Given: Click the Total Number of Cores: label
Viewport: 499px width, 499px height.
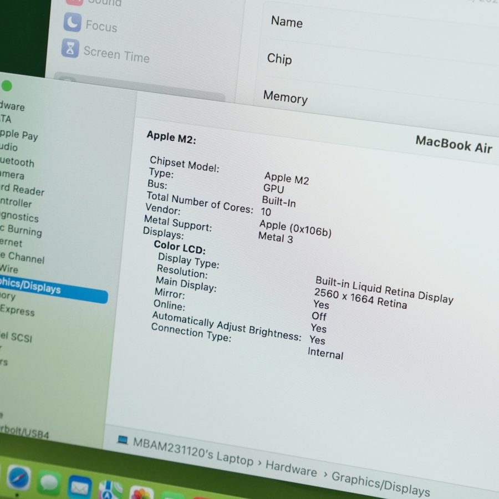Looking at the screenshot, I should 200,202.
